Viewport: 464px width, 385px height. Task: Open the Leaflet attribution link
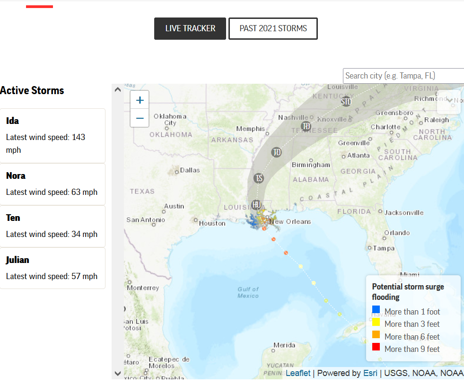298,373
